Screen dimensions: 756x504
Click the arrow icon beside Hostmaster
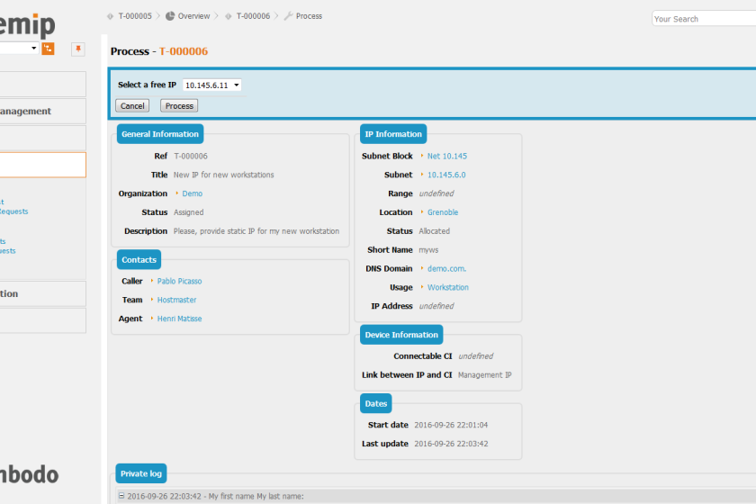tap(152, 299)
